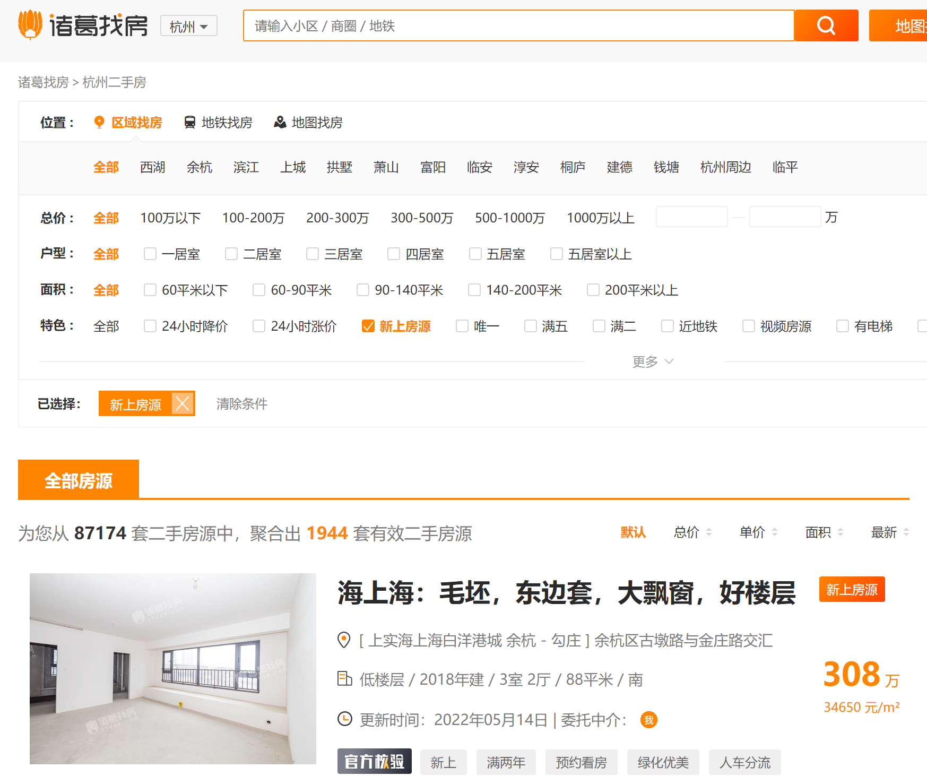Image resolution: width=927 pixels, height=776 pixels.
Task: Switch to the 全部房源 tab
Action: tap(79, 480)
